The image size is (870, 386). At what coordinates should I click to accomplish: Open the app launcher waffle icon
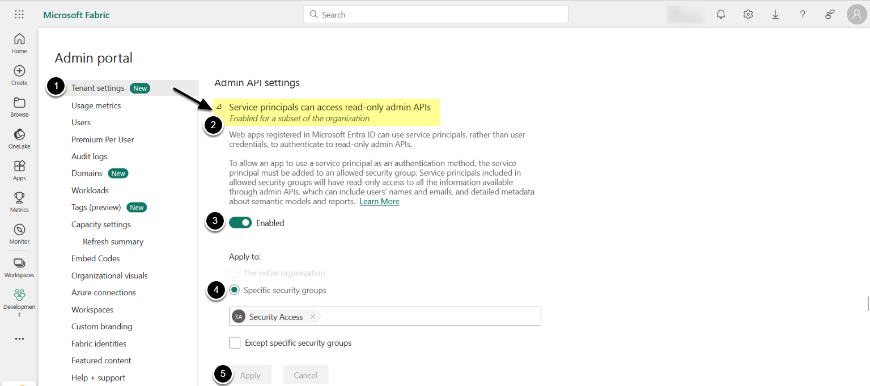(x=19, y=15)
